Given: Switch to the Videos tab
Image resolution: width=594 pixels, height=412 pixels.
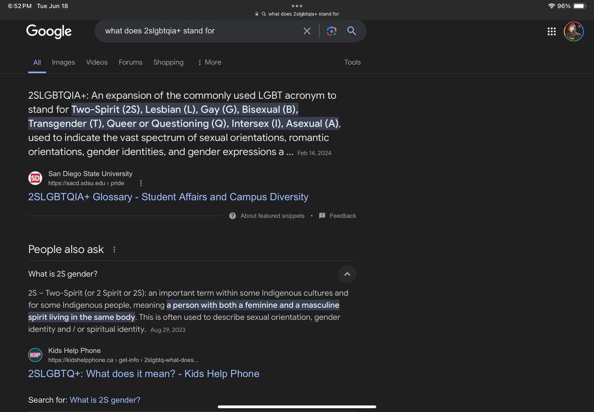Looking at the screenshot, I should pyautogui.click(x=97, y=62).
